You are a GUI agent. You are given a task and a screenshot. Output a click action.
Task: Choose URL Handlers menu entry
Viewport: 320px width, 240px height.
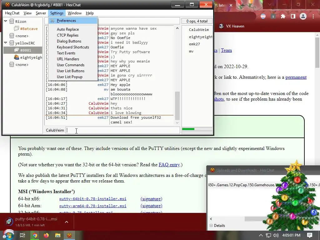[68, 59]
